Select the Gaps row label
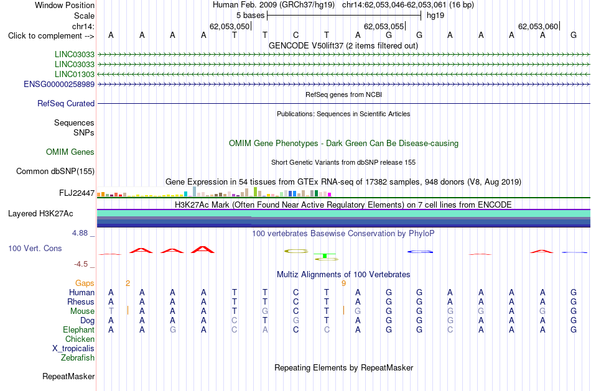The image size is (591, 391). click(x=85, y=283)
